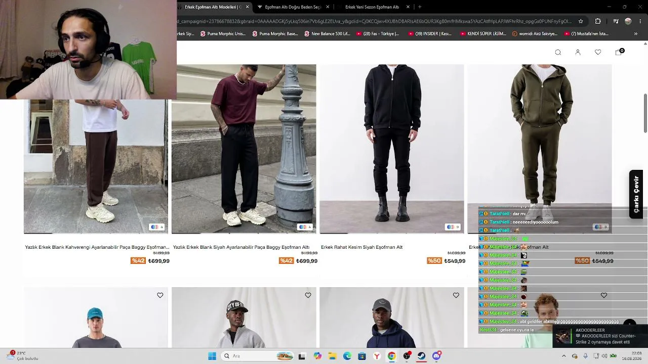Open Task View from the taskbar

pos(302,356)
